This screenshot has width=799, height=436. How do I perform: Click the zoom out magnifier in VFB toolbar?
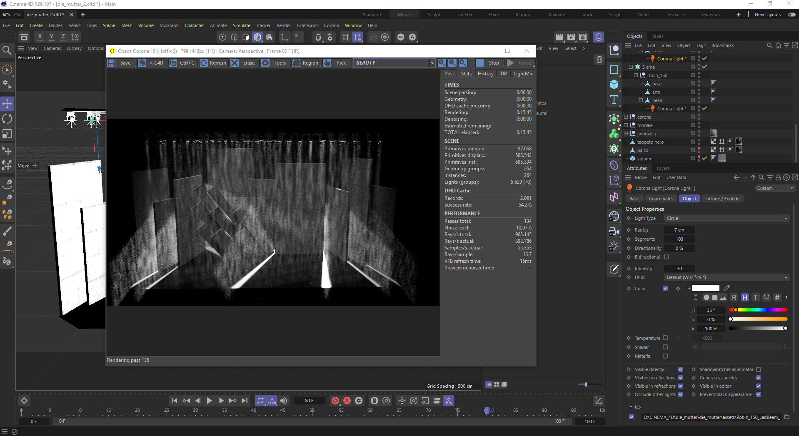coord(452,63)
